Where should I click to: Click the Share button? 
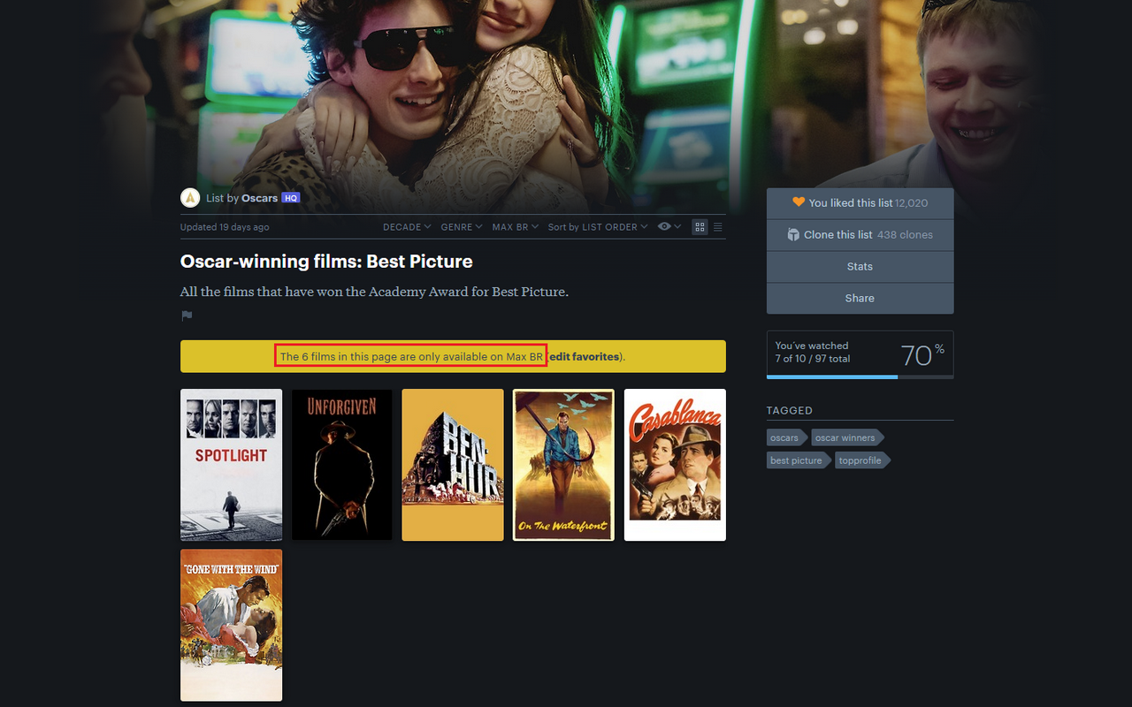[860, 299]
